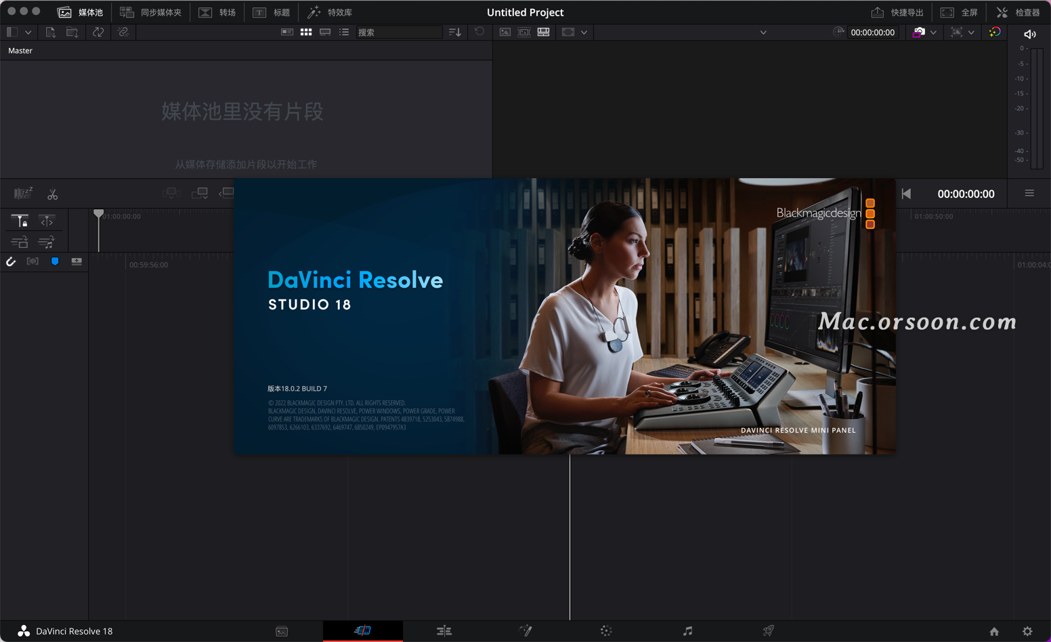Open the media pool sort options

(x=455, y=32)
